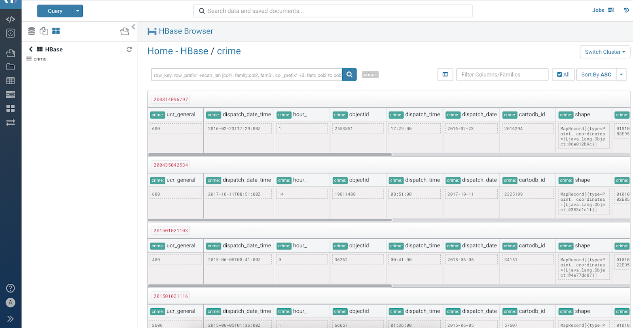The image size is (633, 328).
Task: Open the editor code icon in sidebar
Action: coord(11,19)
